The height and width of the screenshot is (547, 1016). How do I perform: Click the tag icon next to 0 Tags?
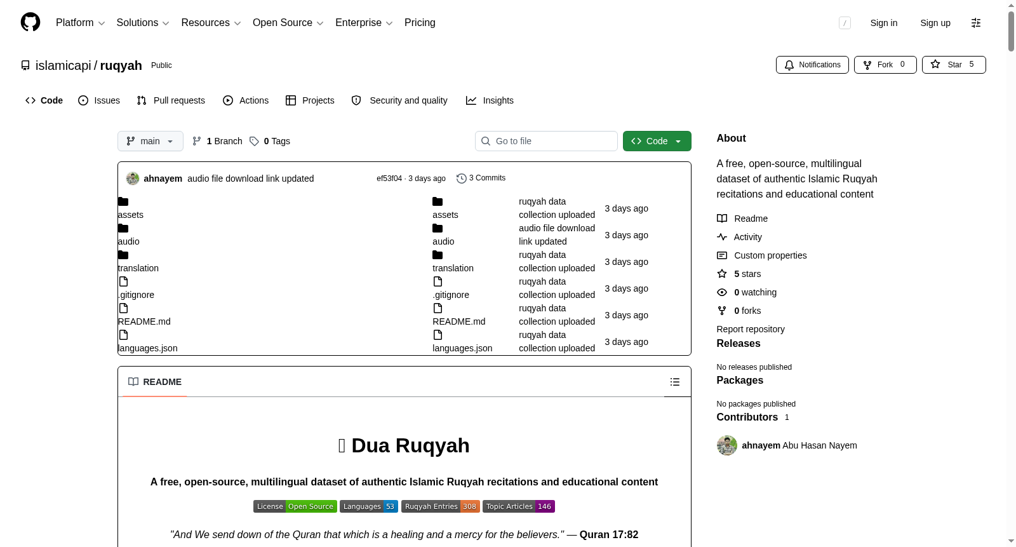[254, 141]
